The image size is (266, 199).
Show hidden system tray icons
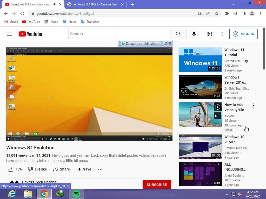pos(227,194)
